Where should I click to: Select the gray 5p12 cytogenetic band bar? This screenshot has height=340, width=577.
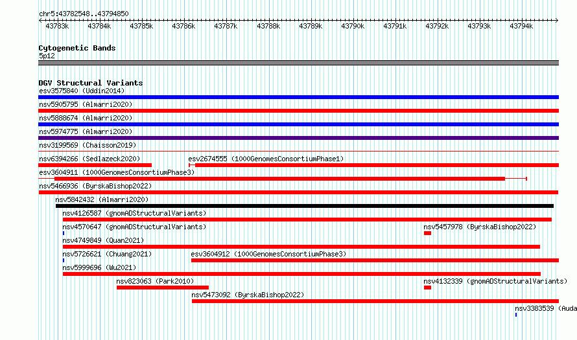(x=298, y=63)
